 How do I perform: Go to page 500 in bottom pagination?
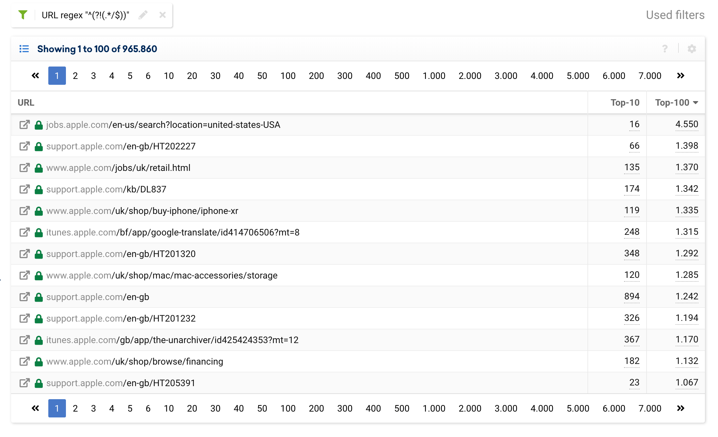coord(402,408)
